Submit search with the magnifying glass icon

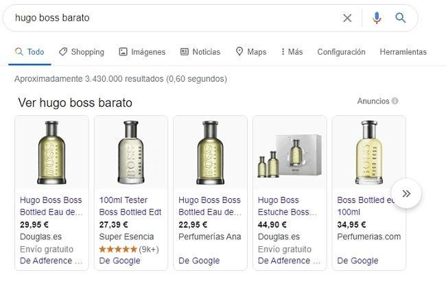pyautogui.click(x=400, y=18)
